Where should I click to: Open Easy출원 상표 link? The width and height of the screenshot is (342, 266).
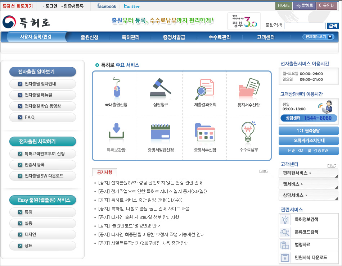click(42, 246)
